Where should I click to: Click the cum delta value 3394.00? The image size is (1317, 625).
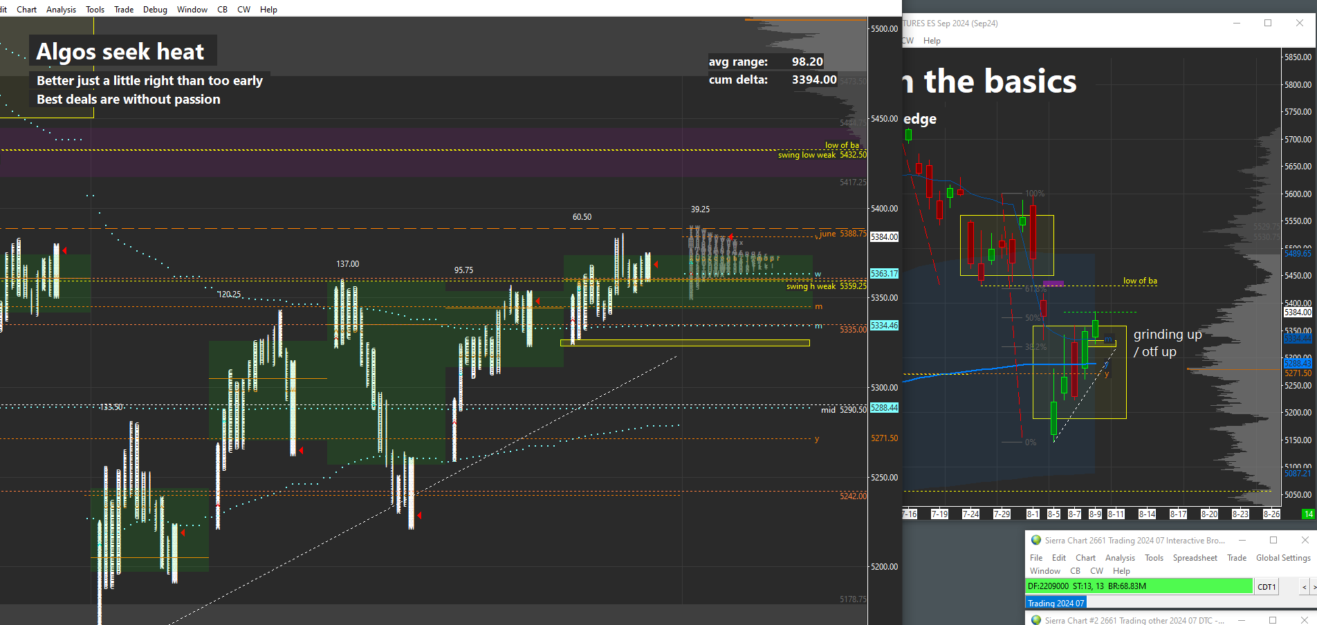[x=814, y=80]
